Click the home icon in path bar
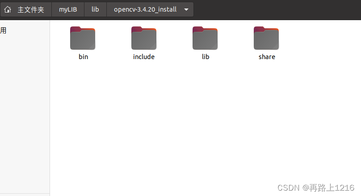The image size is (361, 196). [x=8, y=10]
